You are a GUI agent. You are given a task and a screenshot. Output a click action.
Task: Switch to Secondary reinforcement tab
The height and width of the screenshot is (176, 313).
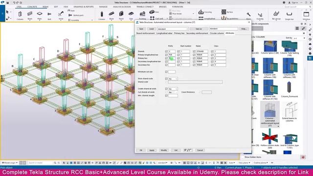tap(197, 33)
